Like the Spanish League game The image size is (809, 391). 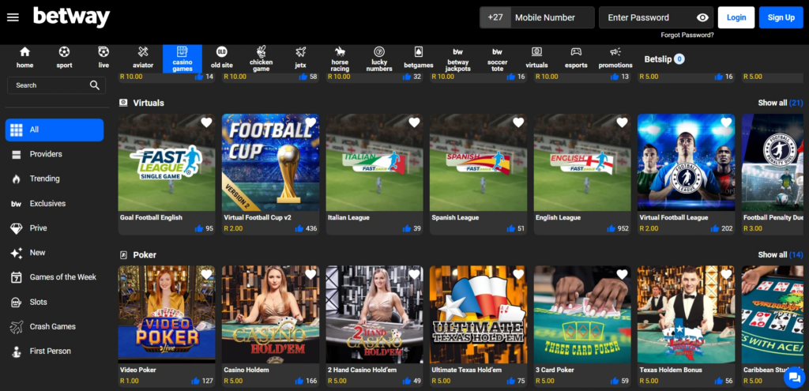(x=510, y=228)
